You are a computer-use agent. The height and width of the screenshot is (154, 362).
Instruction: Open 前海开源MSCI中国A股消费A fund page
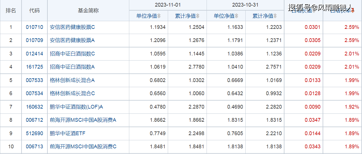83,120
